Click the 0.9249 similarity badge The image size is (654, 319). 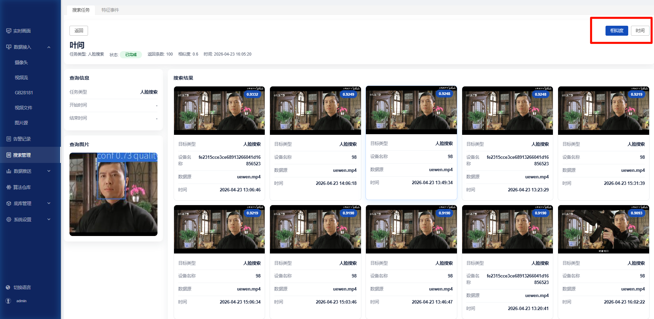[348, 94]
